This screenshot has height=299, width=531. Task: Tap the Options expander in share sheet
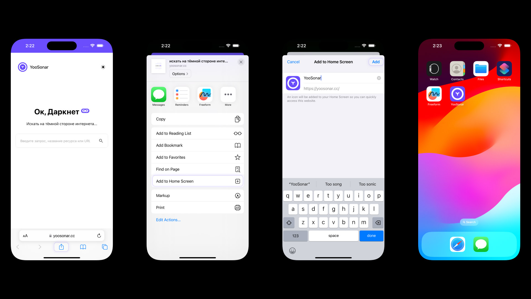click(x=180, y=74)
